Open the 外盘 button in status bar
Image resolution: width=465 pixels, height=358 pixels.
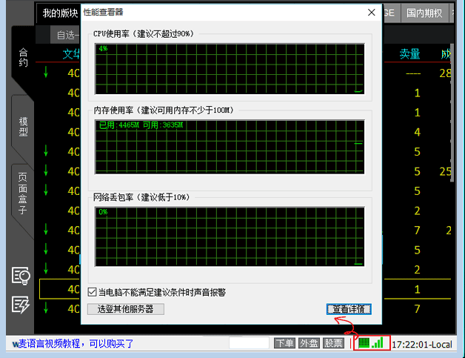click(x=309, y=343)
